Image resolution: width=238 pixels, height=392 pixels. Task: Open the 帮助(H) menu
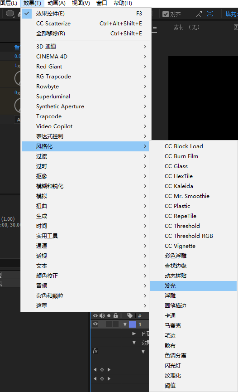tap(123, 3)
